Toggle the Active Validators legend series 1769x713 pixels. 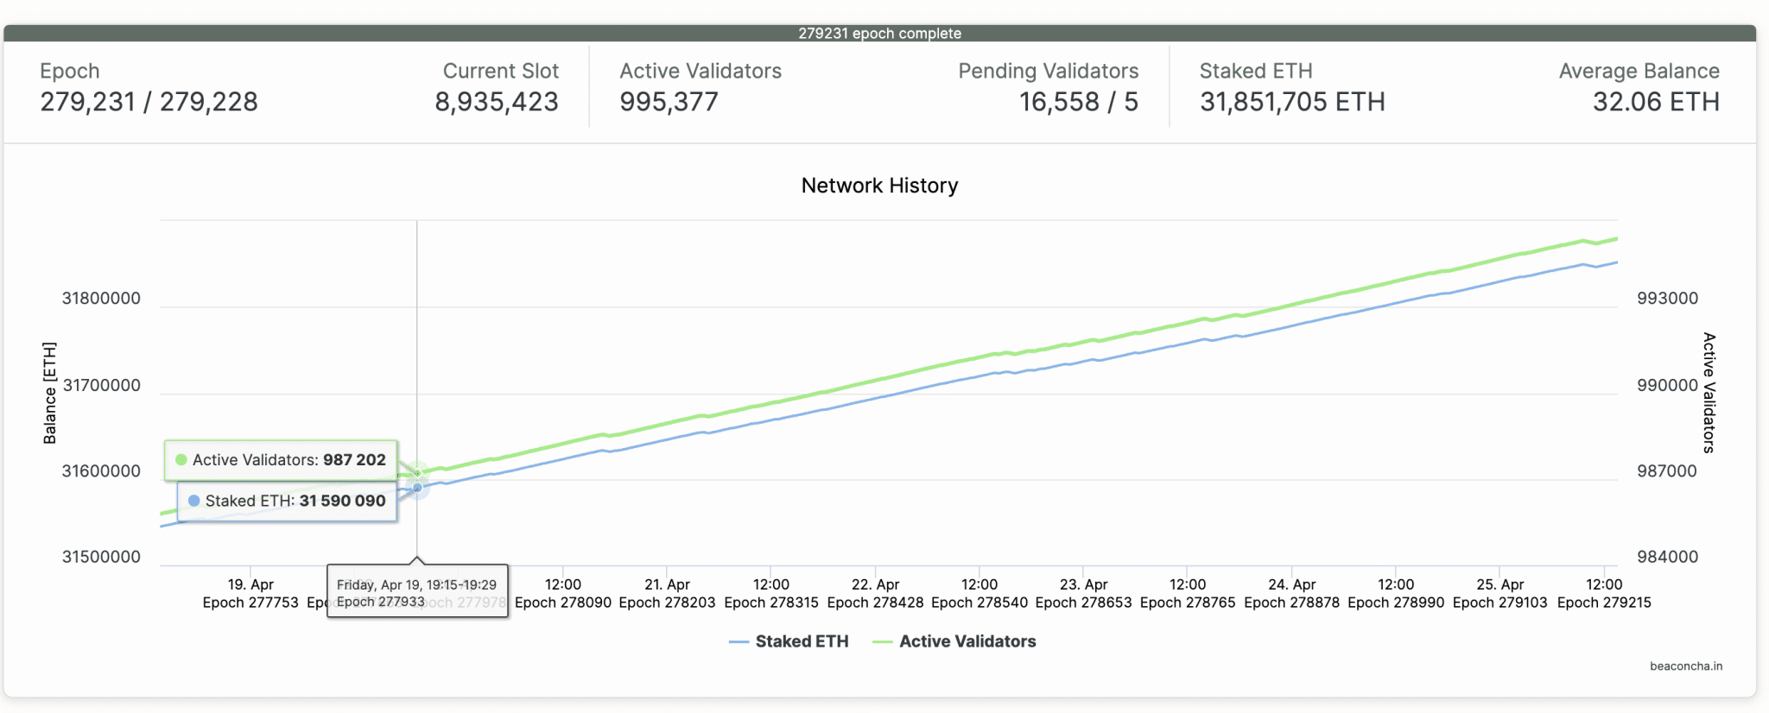click(x=954, y=641)
